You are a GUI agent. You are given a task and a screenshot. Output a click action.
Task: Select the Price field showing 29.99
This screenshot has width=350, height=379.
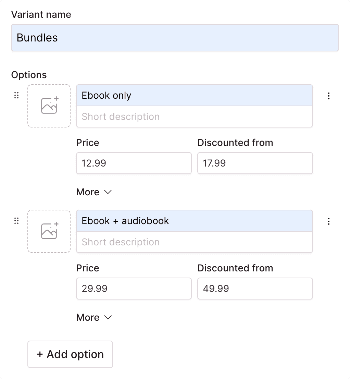134,289
